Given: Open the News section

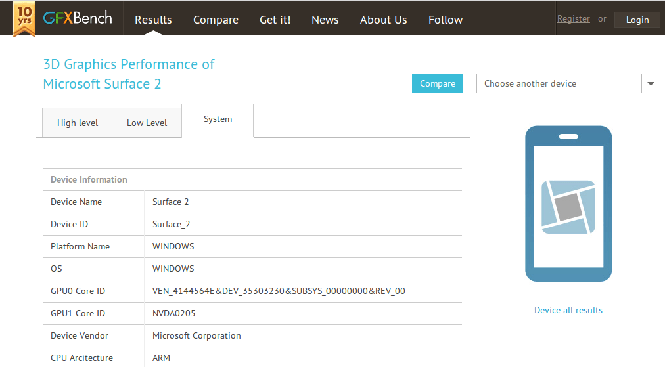Looking at the screenshot, I should point(325,20).
